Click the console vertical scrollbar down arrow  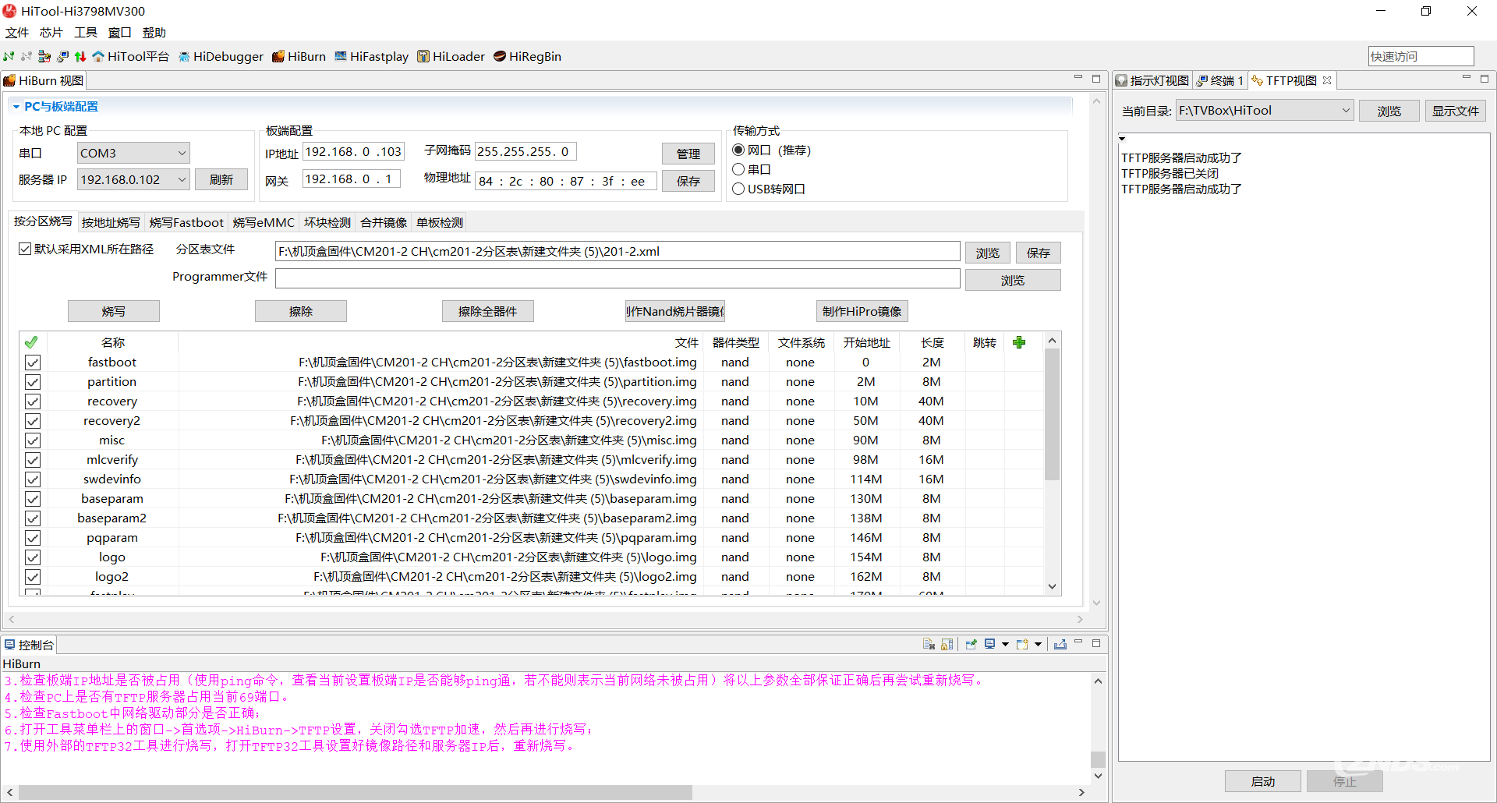[1098, 776]
